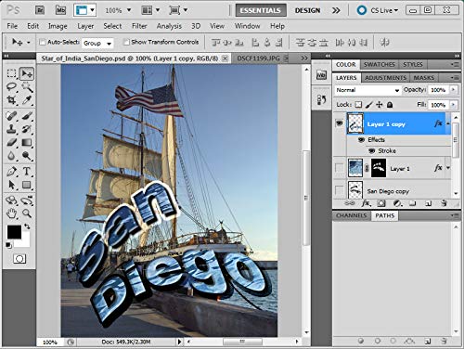Create new adjustment layer icon

397,203
